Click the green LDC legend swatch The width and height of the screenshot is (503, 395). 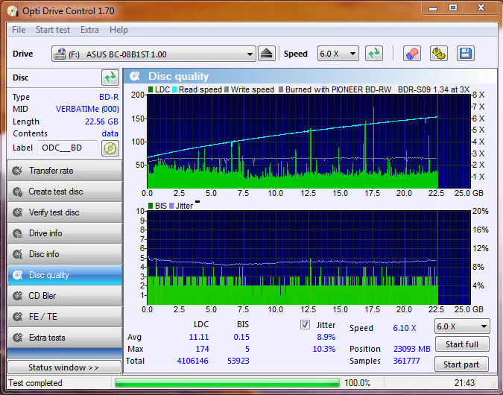point(151,89)
